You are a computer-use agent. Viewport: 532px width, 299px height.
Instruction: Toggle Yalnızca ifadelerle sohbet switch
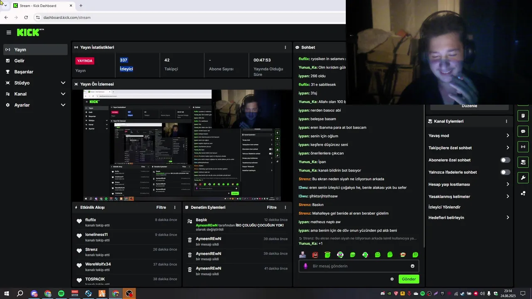505,172
